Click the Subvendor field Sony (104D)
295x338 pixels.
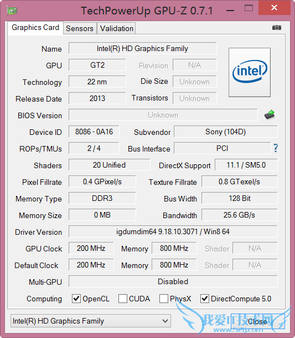[226, 132]
